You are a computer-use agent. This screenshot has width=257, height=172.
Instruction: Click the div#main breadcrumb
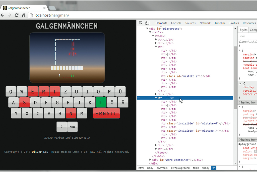pos(162,168)
